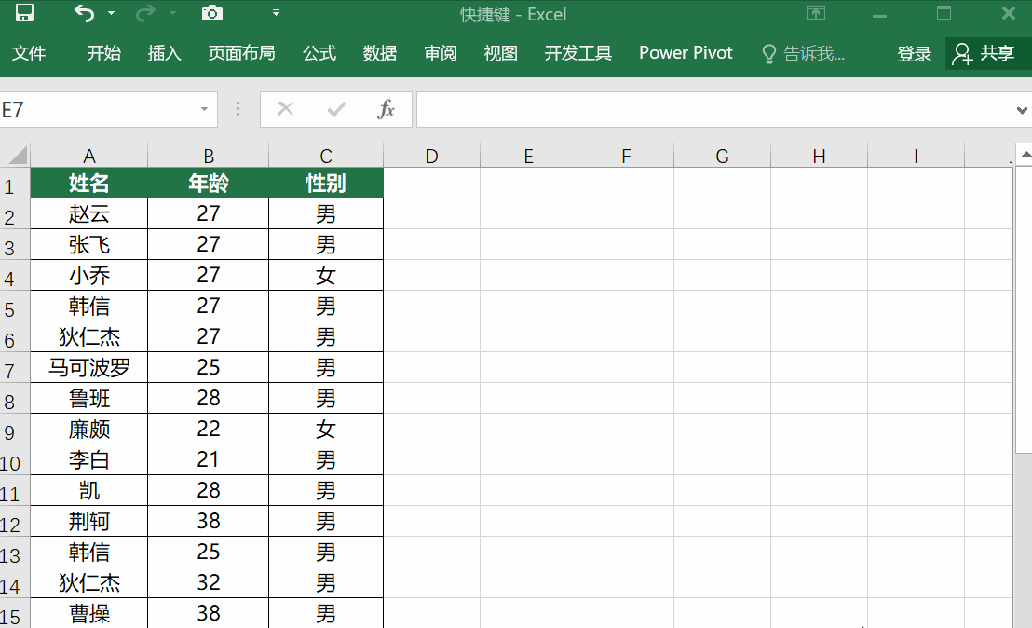The image size is (1032, 628).
Task: Click the Undo arrow icon
Action: [84, 13]
